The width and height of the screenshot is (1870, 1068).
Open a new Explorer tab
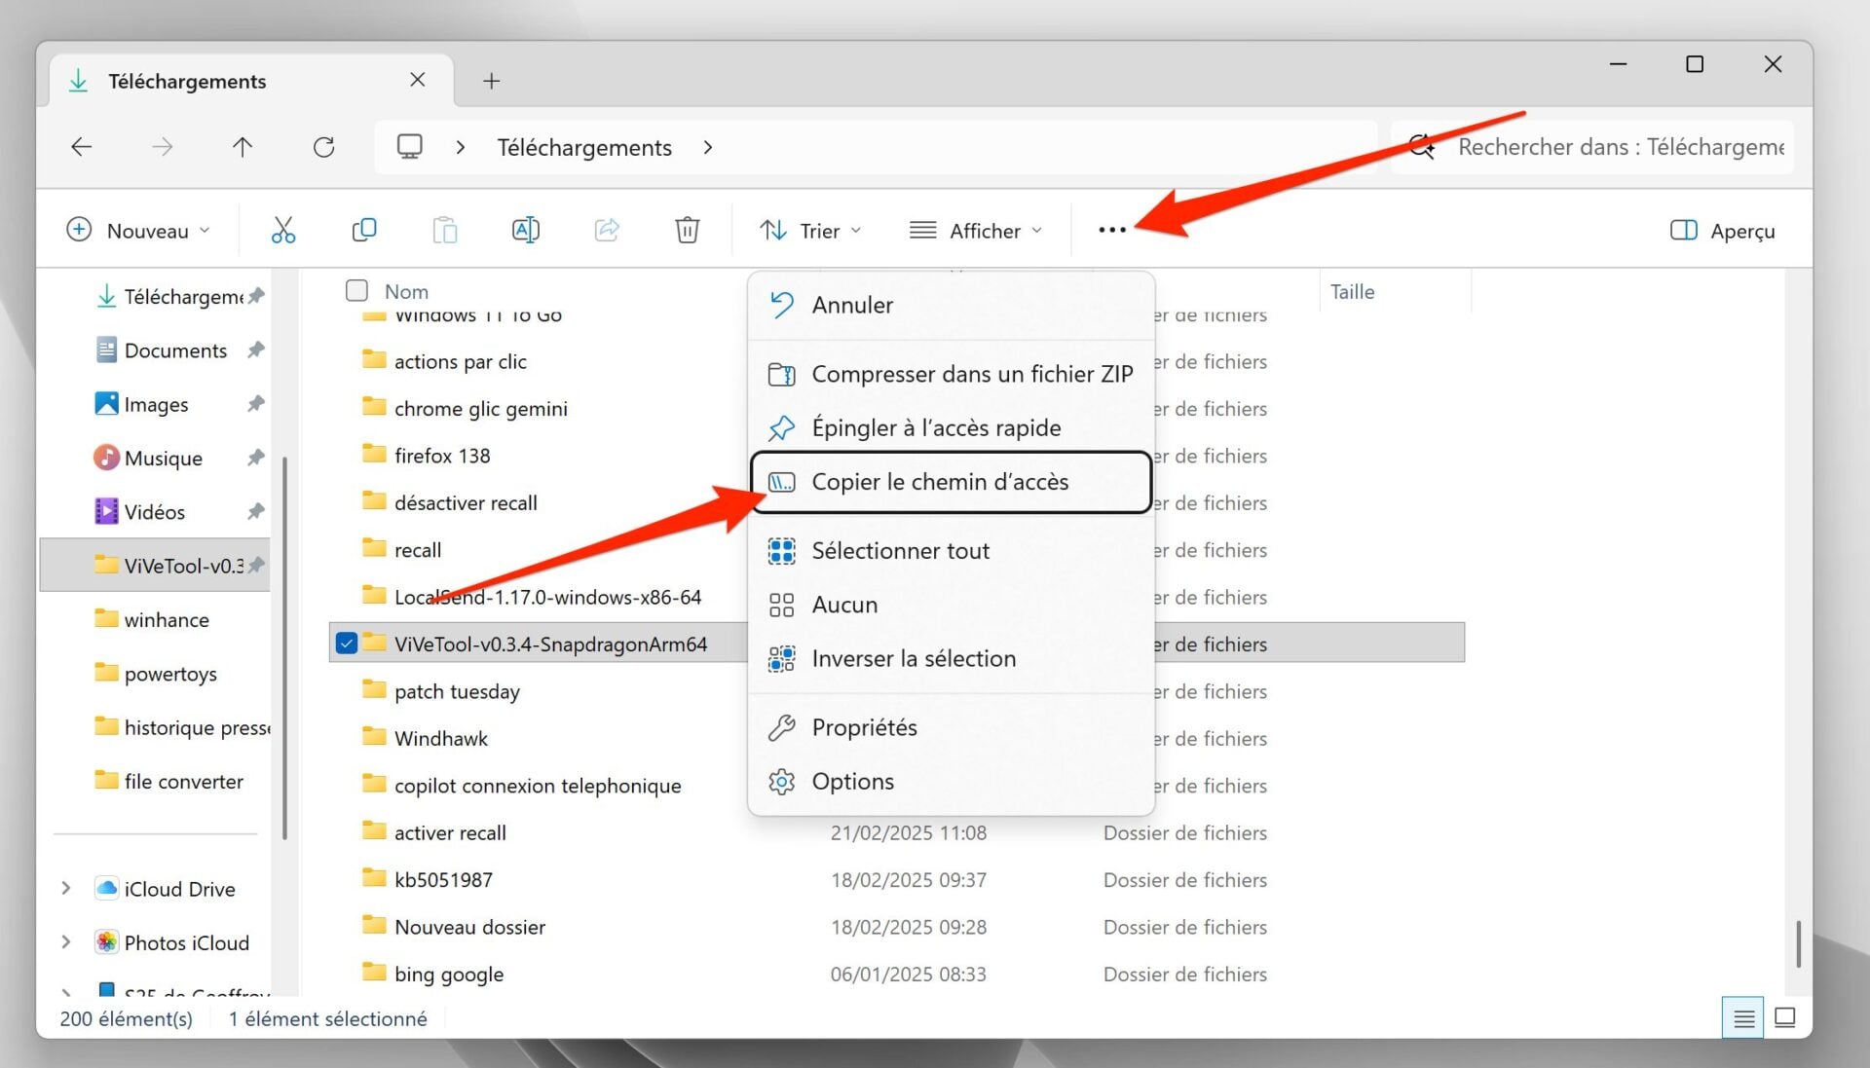pos(491,80)
